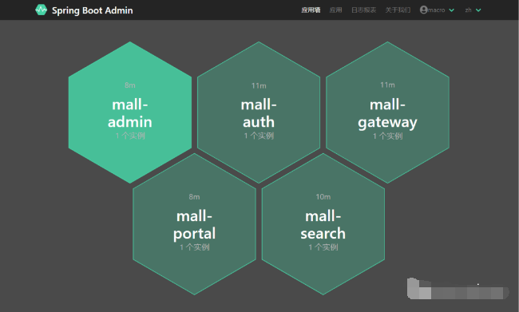The height and width of the screenshot is (312, 519).
Task: Click the 8m uptime on mall-portal
Action: click(194, 197)
